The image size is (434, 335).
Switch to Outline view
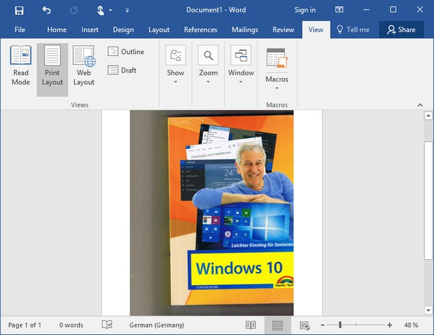click(126, 51)
